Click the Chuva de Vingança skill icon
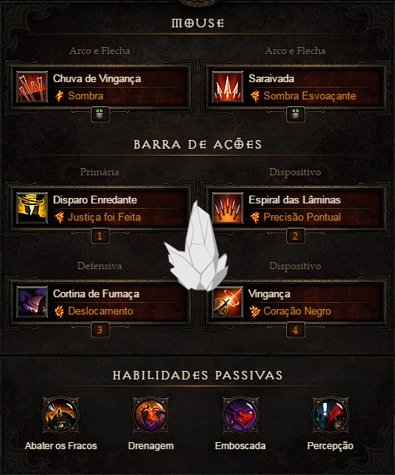Viewport: 395px width, 475px height. pyautogui.click(x=32, y=87)
